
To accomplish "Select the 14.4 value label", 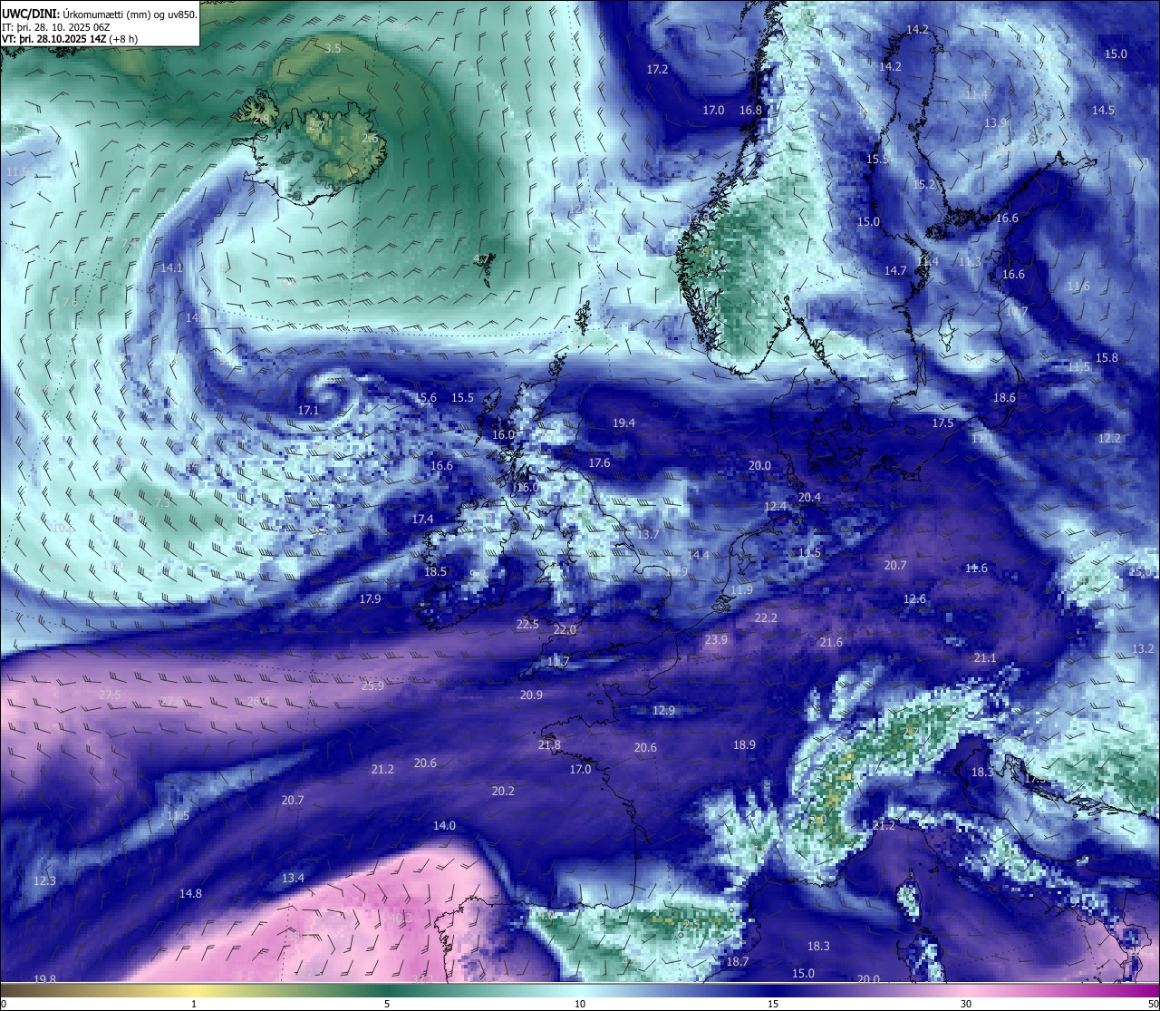I will pos(698,555).
